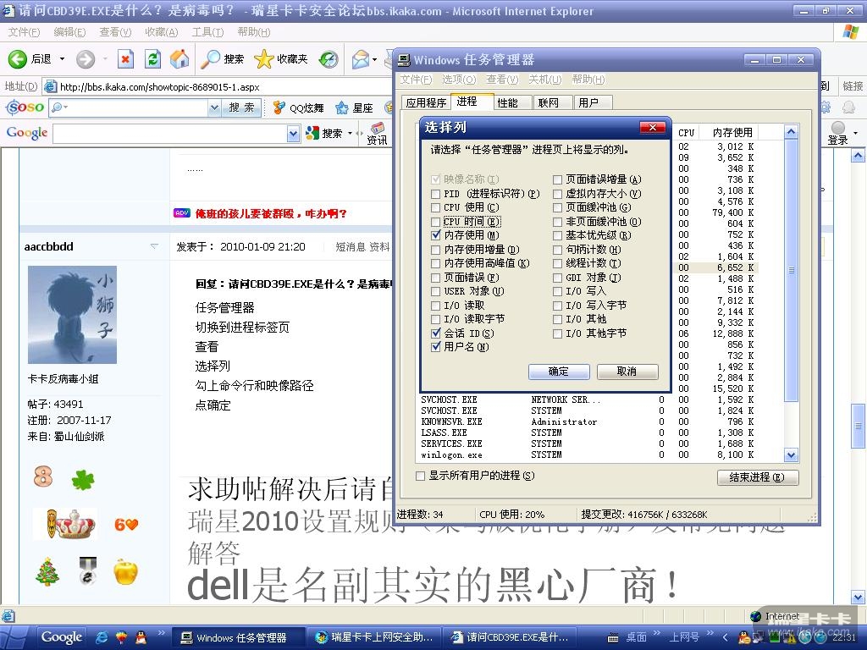Click the SOSO logo in the toolbar

(x=25, y=107)
